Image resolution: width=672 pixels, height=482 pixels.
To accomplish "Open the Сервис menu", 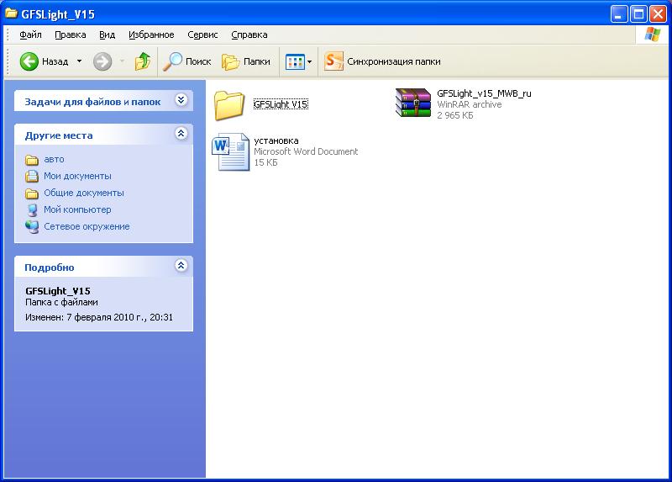I will (x=202, y=34).
